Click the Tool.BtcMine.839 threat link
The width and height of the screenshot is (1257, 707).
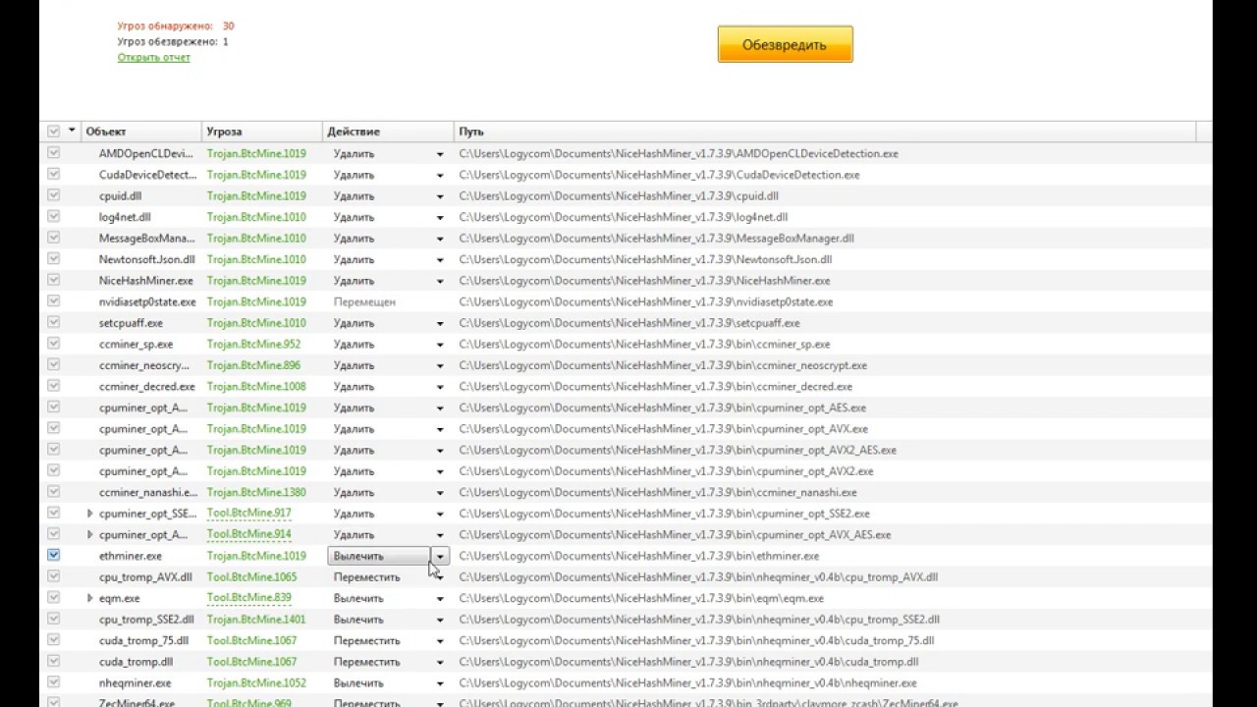[x=248, y=598]
